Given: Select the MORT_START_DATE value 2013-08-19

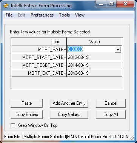Looking at the screenshot, I should pyautogui.click(x=94, y=57).
